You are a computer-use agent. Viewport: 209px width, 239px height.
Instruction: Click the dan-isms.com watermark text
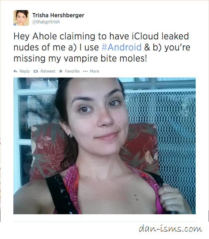(171, 228)
